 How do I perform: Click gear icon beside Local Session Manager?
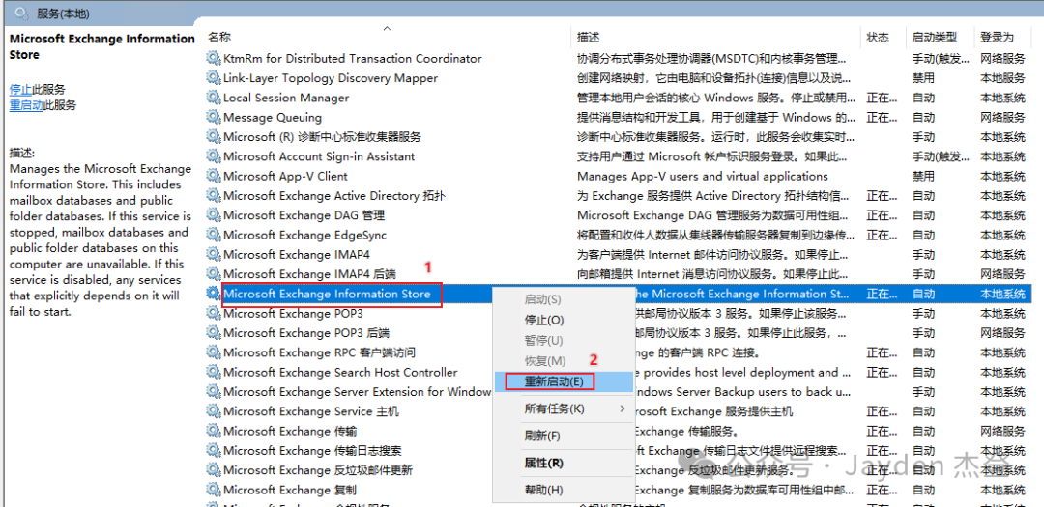pyautogui.click(x=214, y=98)
